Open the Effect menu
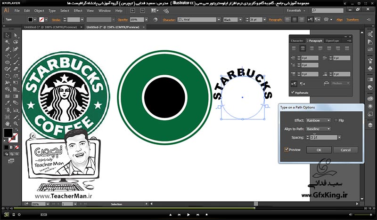 (78, 11)
